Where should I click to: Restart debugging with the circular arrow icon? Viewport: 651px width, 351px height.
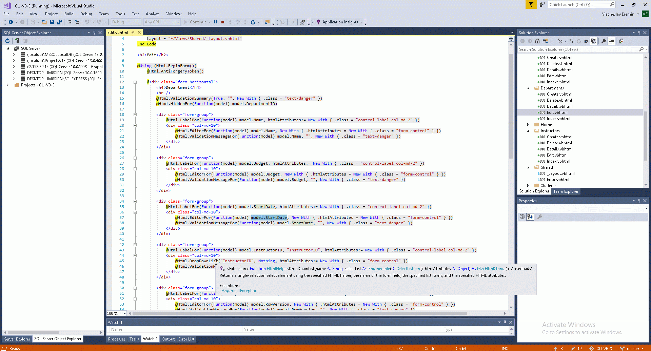coord(253,22)
